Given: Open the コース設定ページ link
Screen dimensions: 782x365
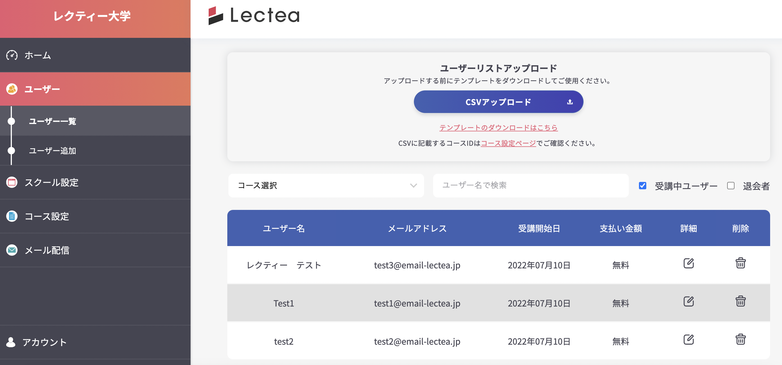Looking at the screenshot, I should point(508,143).
